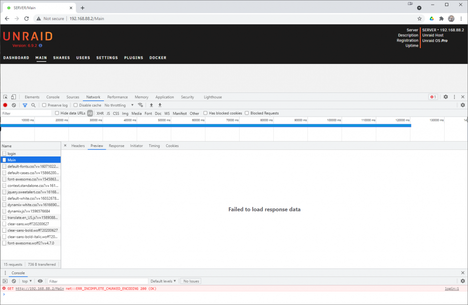Clear the network log
The image size is (468, 305).
[14, 105]
